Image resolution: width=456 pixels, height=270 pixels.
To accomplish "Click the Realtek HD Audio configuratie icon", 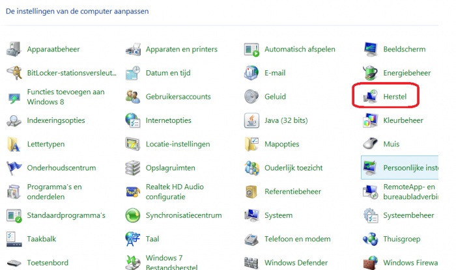I will pyautogui.click(x=133, y=192).
